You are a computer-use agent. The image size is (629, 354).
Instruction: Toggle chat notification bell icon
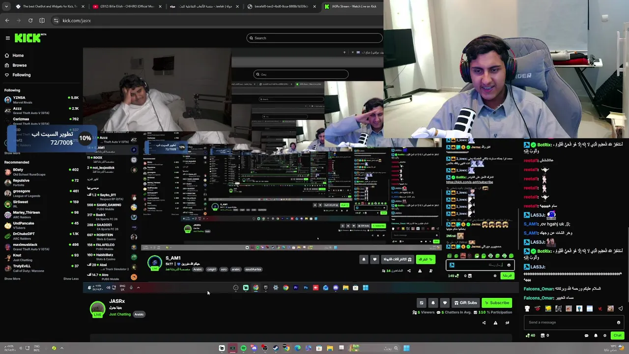click(x=596, y=335)
